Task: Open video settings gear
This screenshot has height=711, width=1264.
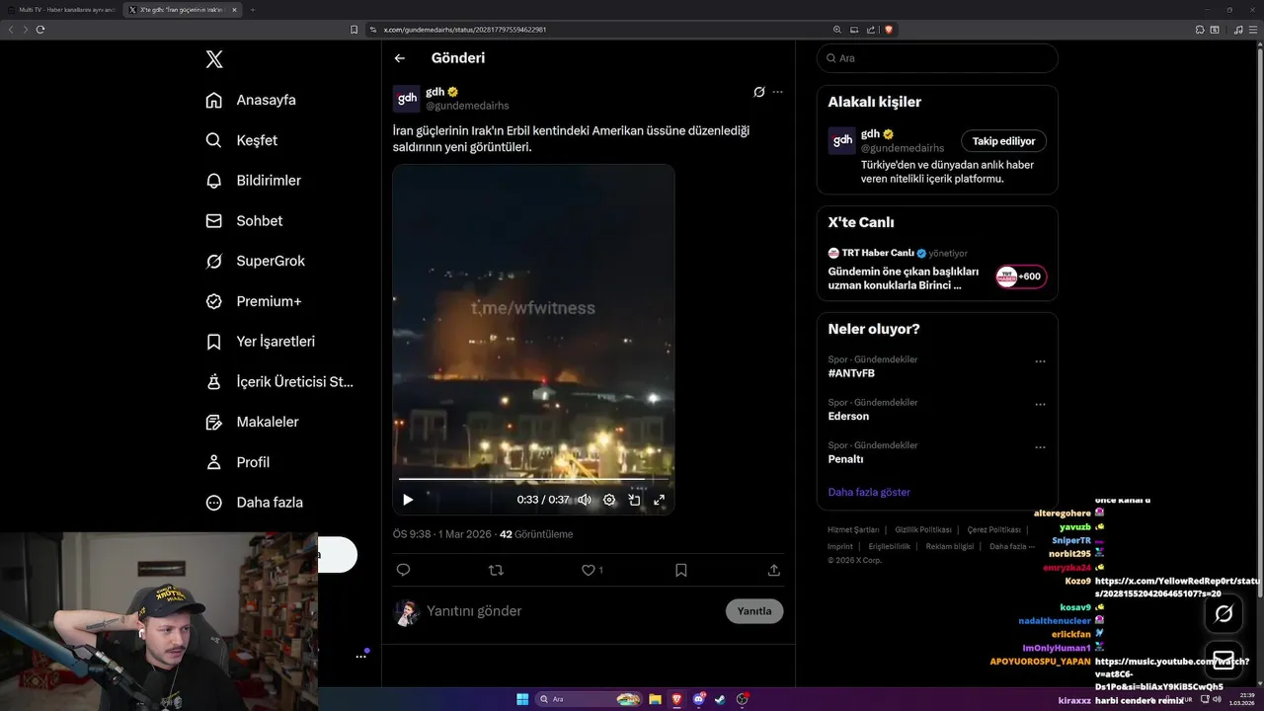Action: [x=609, y=500]
